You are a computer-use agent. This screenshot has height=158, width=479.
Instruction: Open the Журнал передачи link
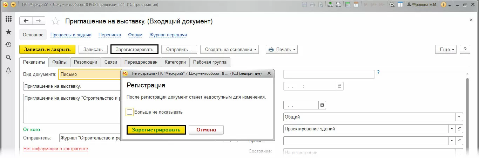(x=168, y=35)
